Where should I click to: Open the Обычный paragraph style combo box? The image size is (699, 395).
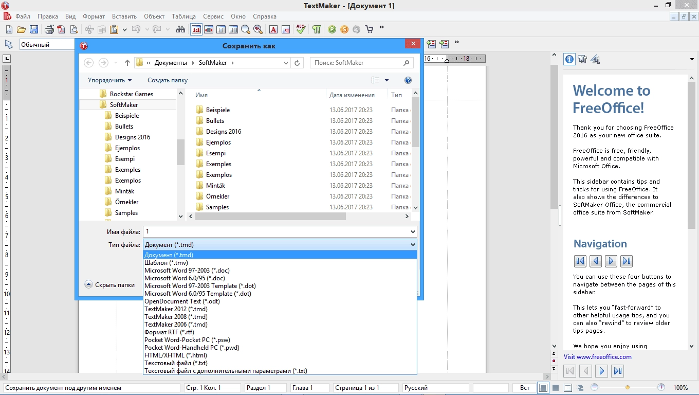tap(47, 45)
